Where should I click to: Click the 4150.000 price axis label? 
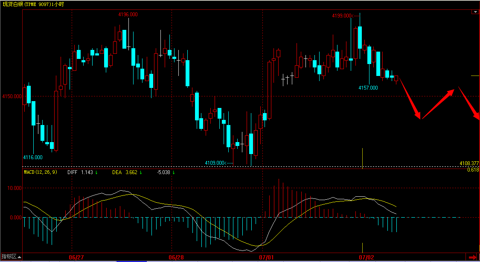click(12, 96)
